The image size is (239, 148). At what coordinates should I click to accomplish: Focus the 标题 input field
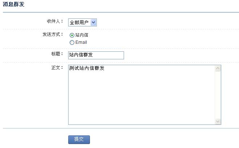pos(96,55)
